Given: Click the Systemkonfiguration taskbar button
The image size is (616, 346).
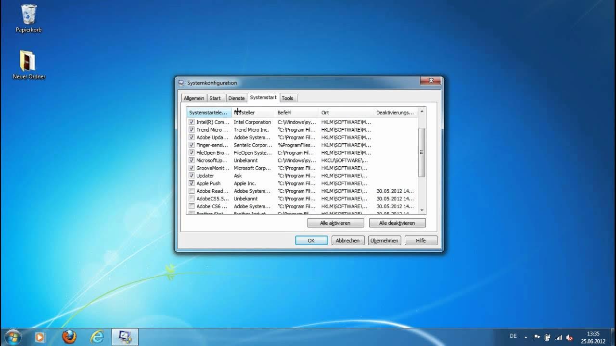Looking at the screenshot, I should [x=125, y=337].
